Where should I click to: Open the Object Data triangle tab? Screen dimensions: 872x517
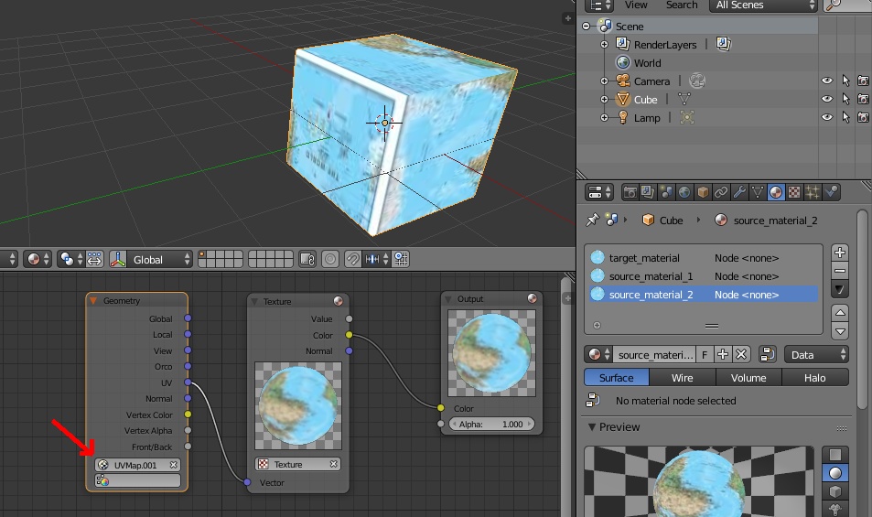pos(758,192)
